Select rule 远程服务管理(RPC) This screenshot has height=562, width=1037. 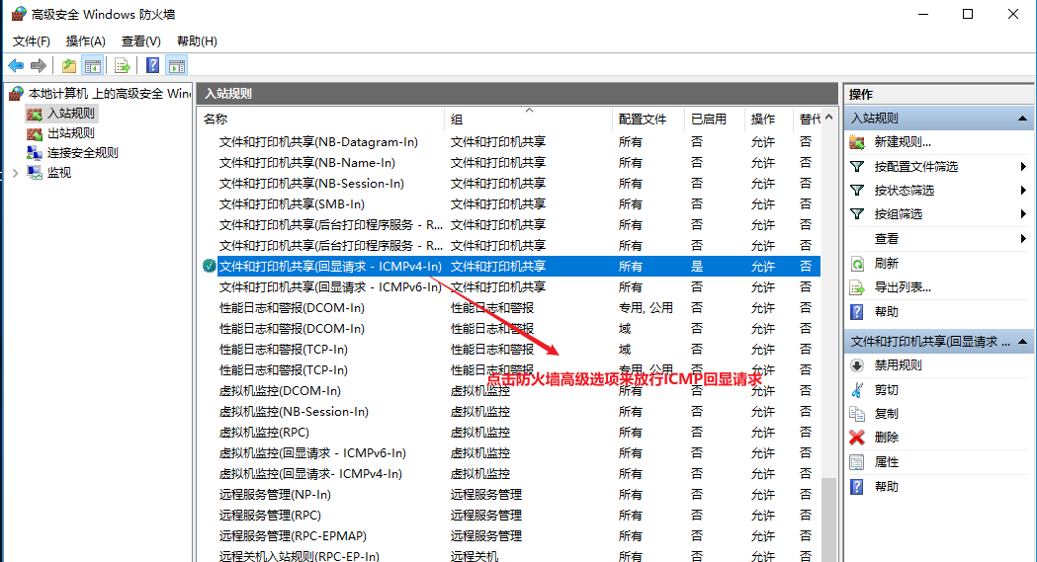click(x=270, y=516)
